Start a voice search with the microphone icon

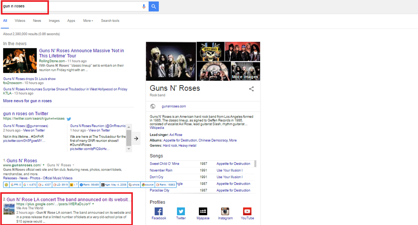coord(143,6)
